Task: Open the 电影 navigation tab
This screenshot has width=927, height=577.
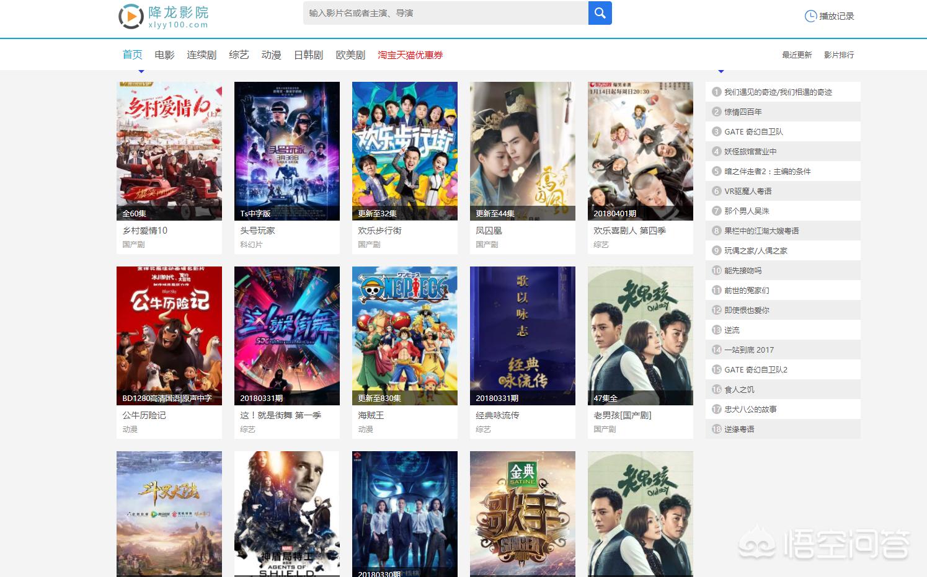Action: click(165, 55)
